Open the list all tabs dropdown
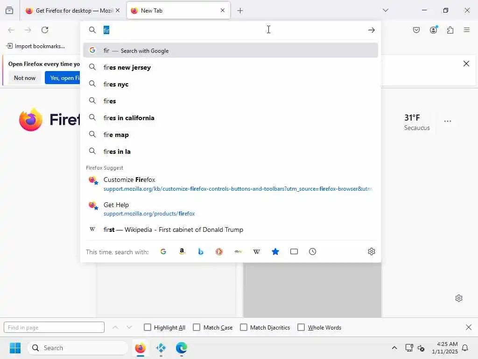 coord(386,10)
